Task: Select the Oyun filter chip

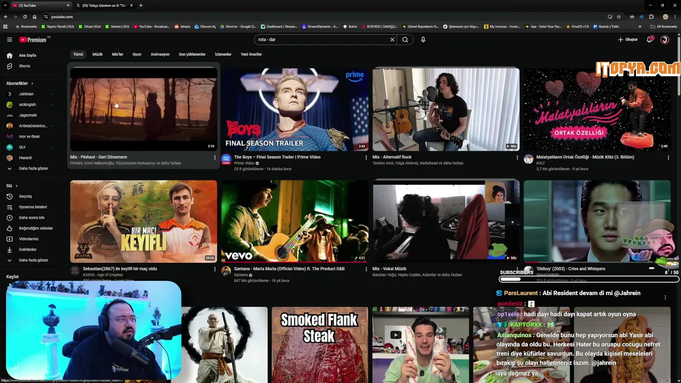Action: click(137, 54)
